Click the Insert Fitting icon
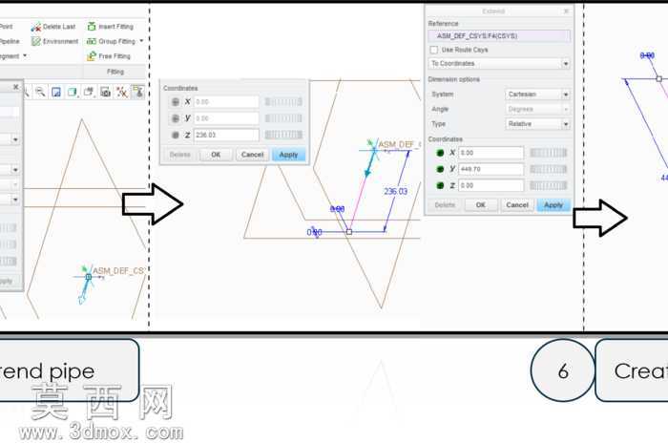The height and width of the screenshot is (444, 668). click(x=92, y=27)
